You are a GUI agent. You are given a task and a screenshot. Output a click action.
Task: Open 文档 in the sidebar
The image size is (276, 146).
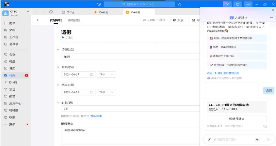[16, 30]
